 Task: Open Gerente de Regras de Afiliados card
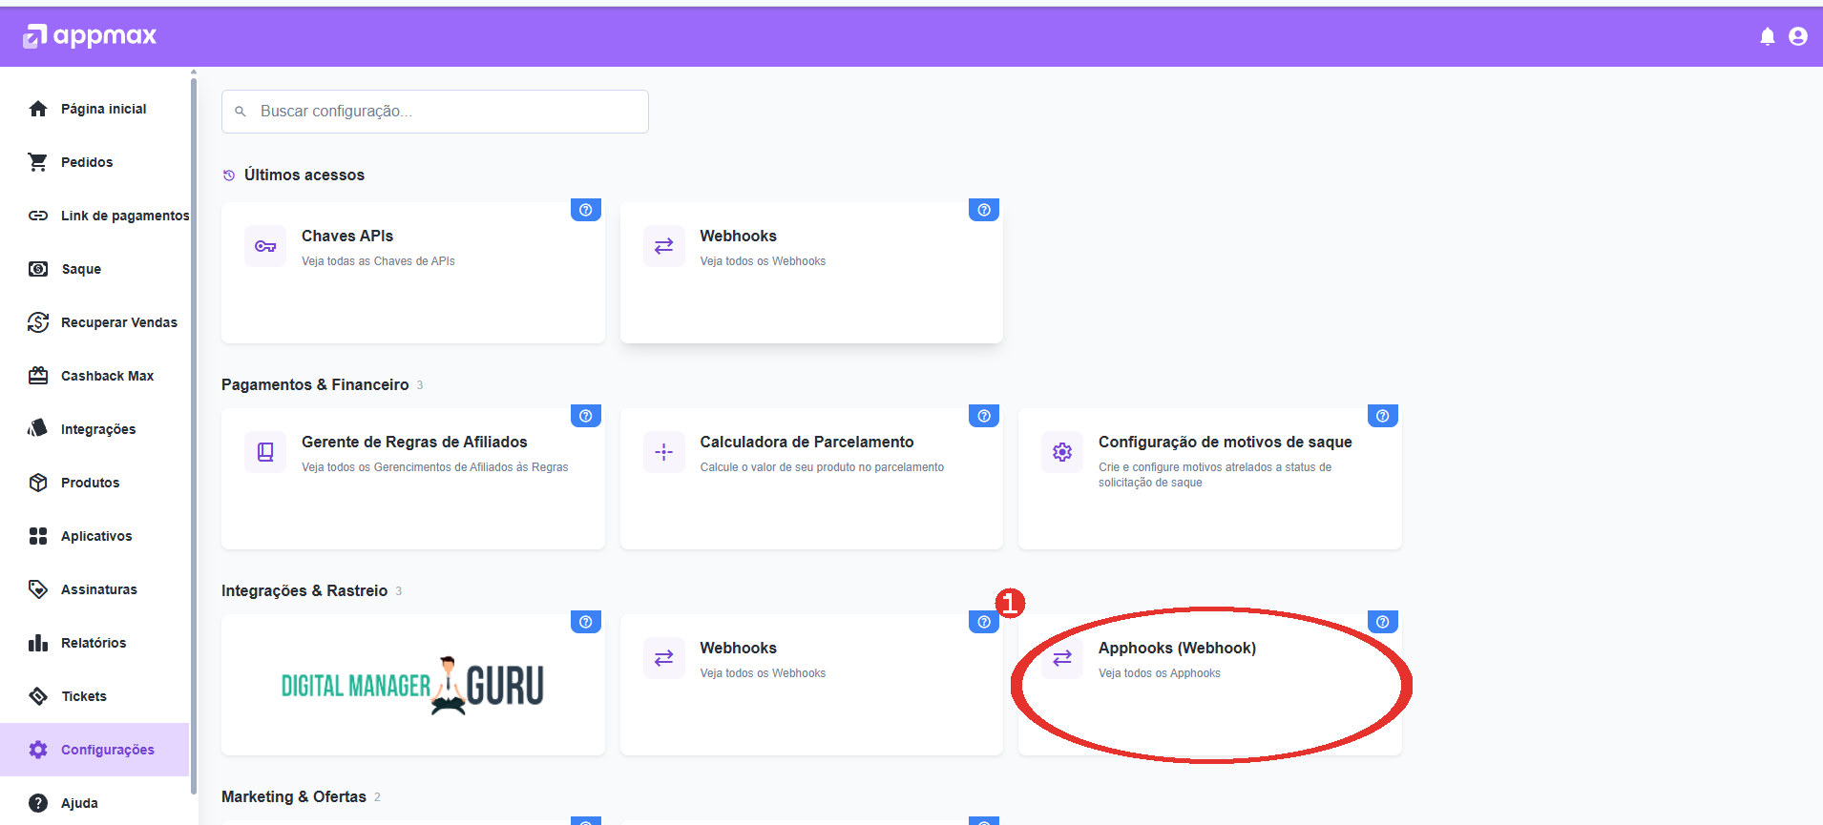(413, 479)
